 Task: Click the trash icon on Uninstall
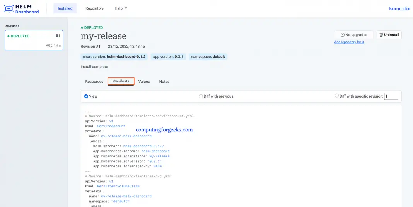(x=381, y=35)
